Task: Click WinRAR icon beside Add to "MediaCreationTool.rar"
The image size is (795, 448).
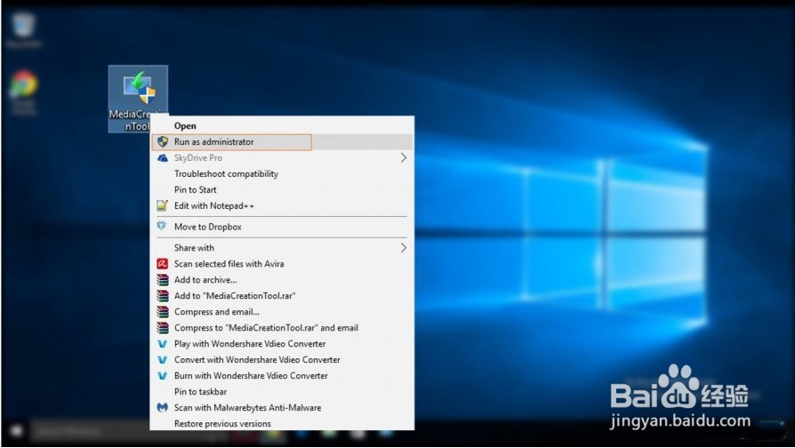Action: pyautogui.click(x=162, y=295)
